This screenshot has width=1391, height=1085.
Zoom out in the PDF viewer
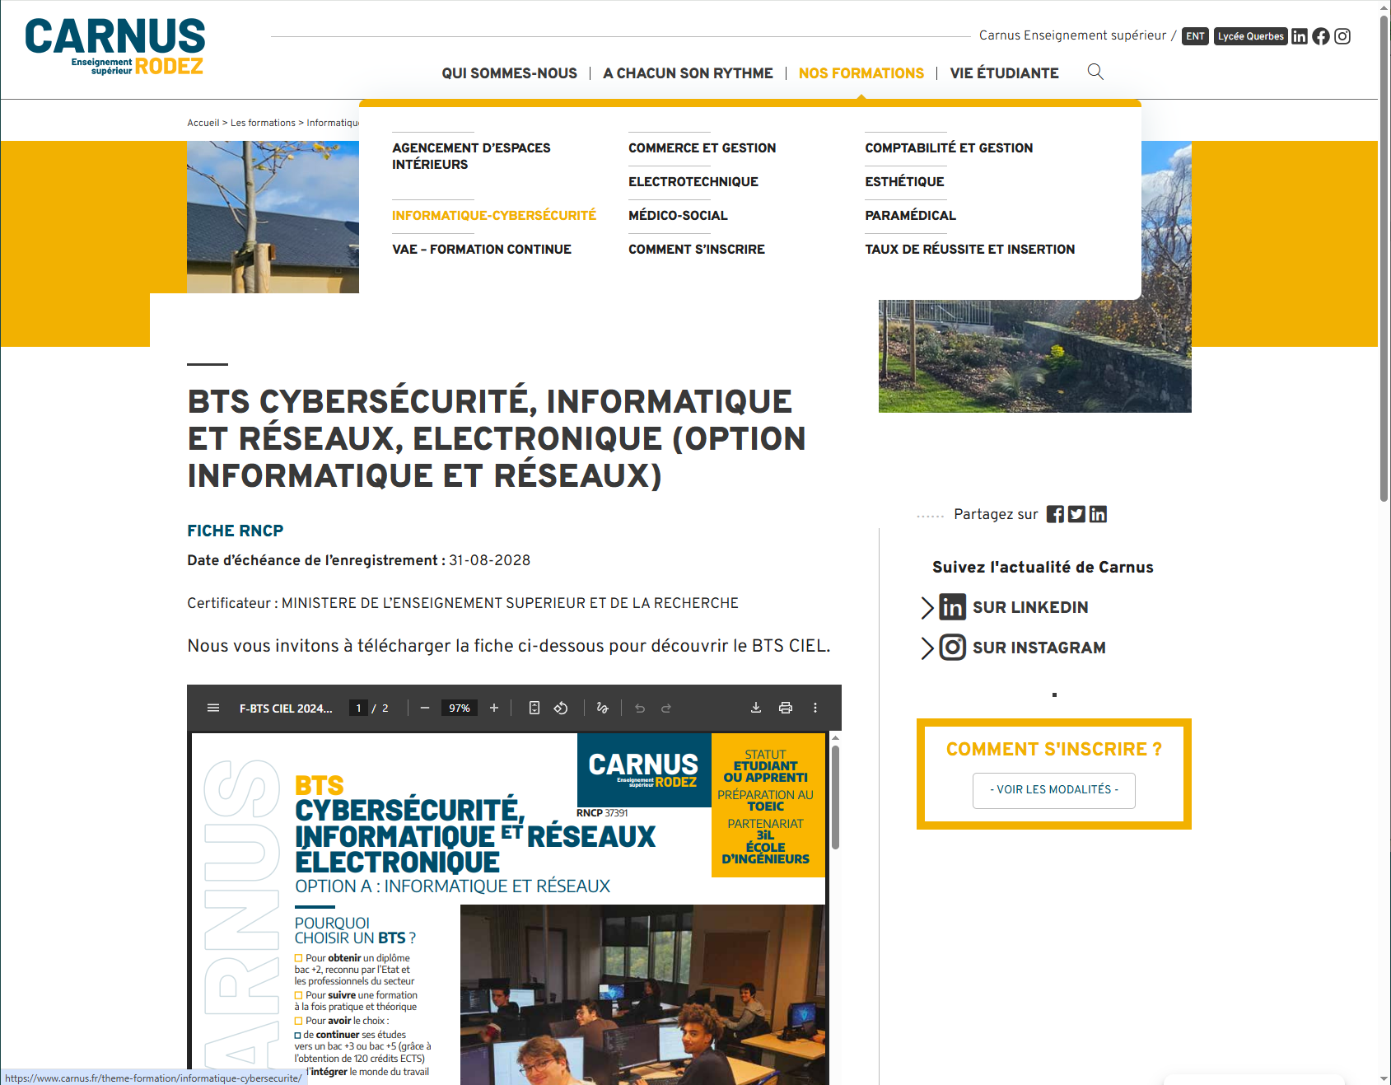pyautogui.click(x=425, y=708)
